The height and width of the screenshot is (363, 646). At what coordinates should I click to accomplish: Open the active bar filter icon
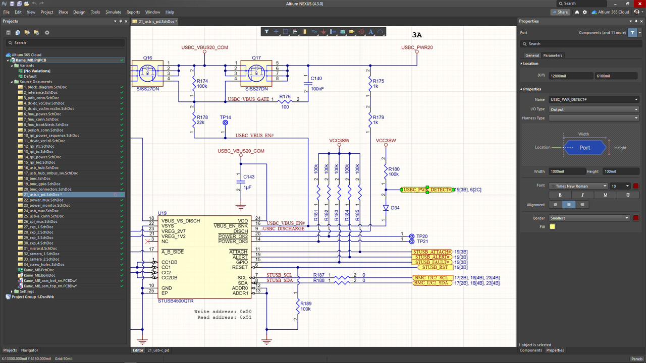[x=266, y=31]
